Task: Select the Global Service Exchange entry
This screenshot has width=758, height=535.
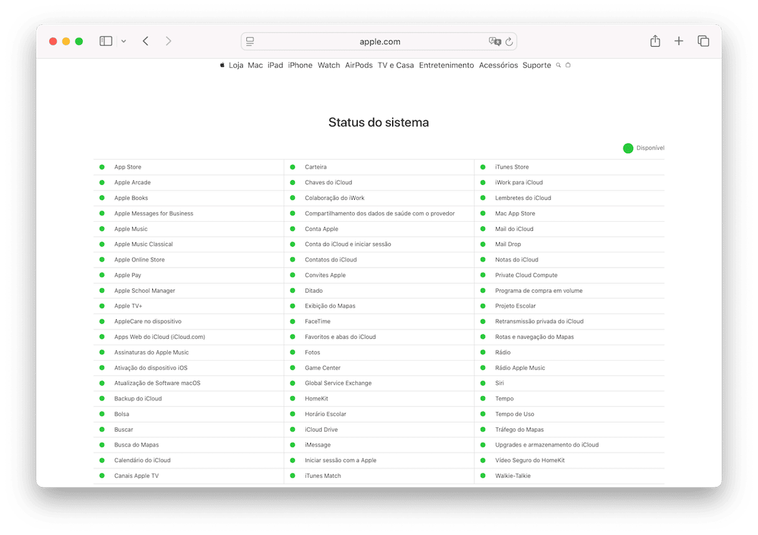Action: [x=338, y=383]
